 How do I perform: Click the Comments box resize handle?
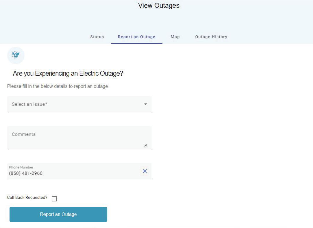point(145,145)
